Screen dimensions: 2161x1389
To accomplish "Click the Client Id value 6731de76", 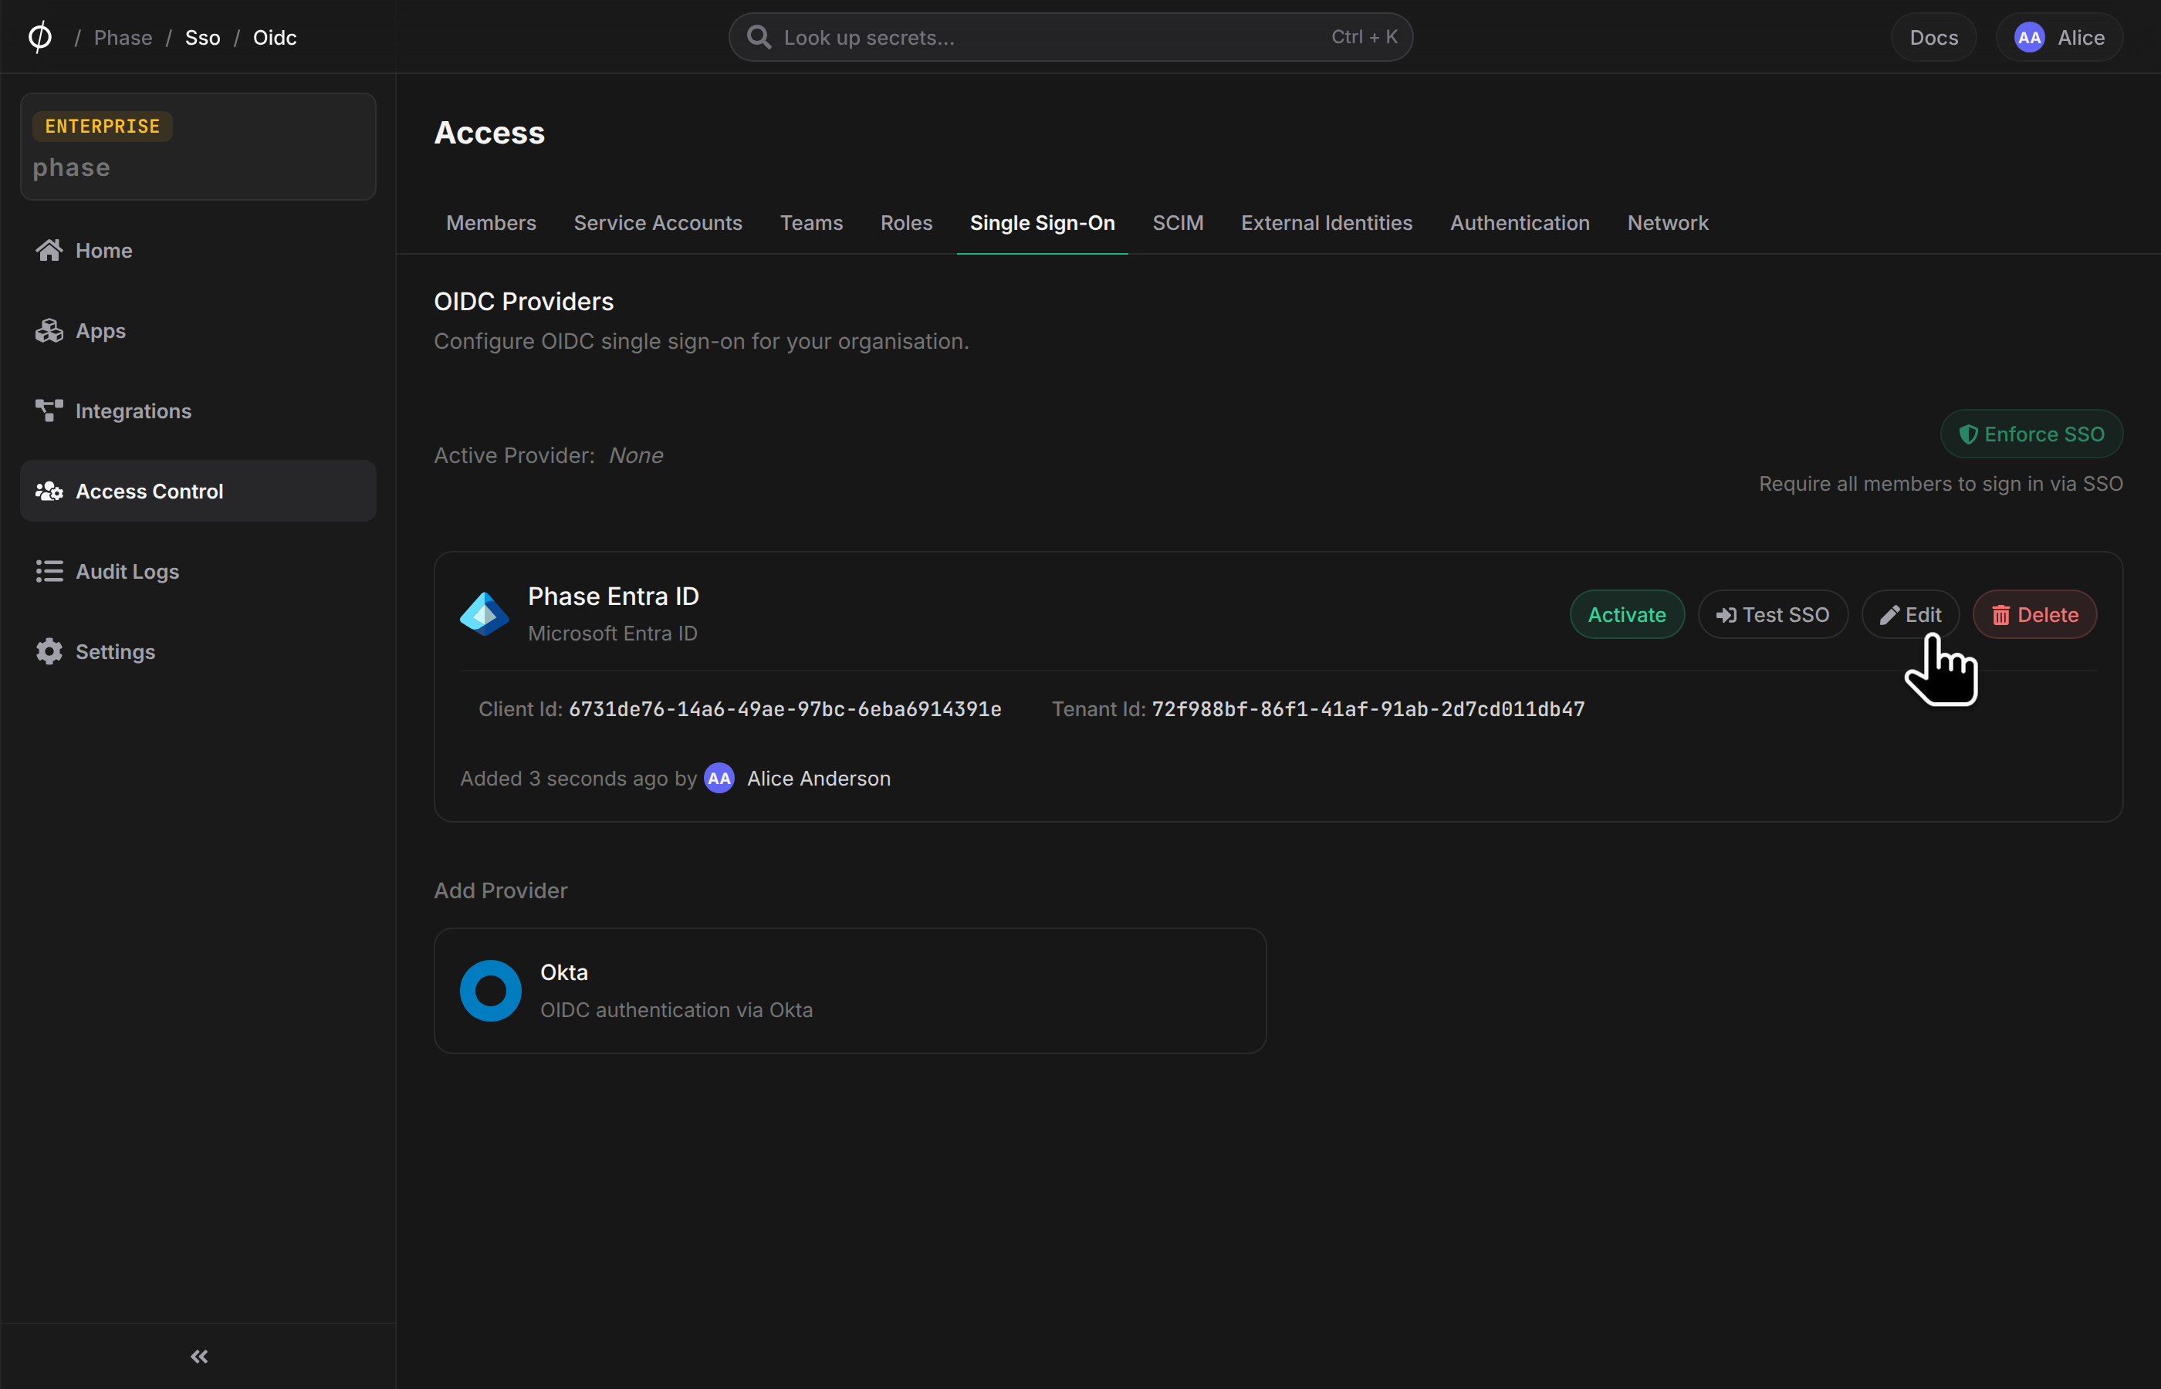I will (785, 709).
